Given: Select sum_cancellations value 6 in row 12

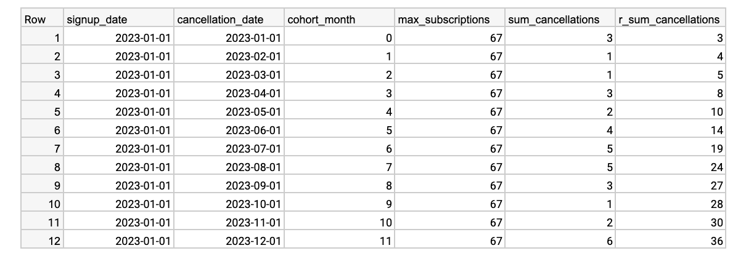Looking at the screenshot, I should (560, 241).
